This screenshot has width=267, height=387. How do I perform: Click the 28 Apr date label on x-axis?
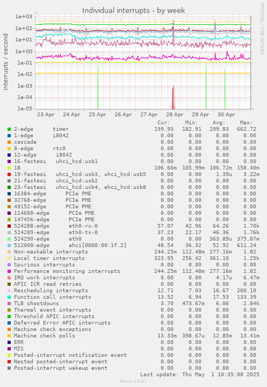[x=175, y=115]
